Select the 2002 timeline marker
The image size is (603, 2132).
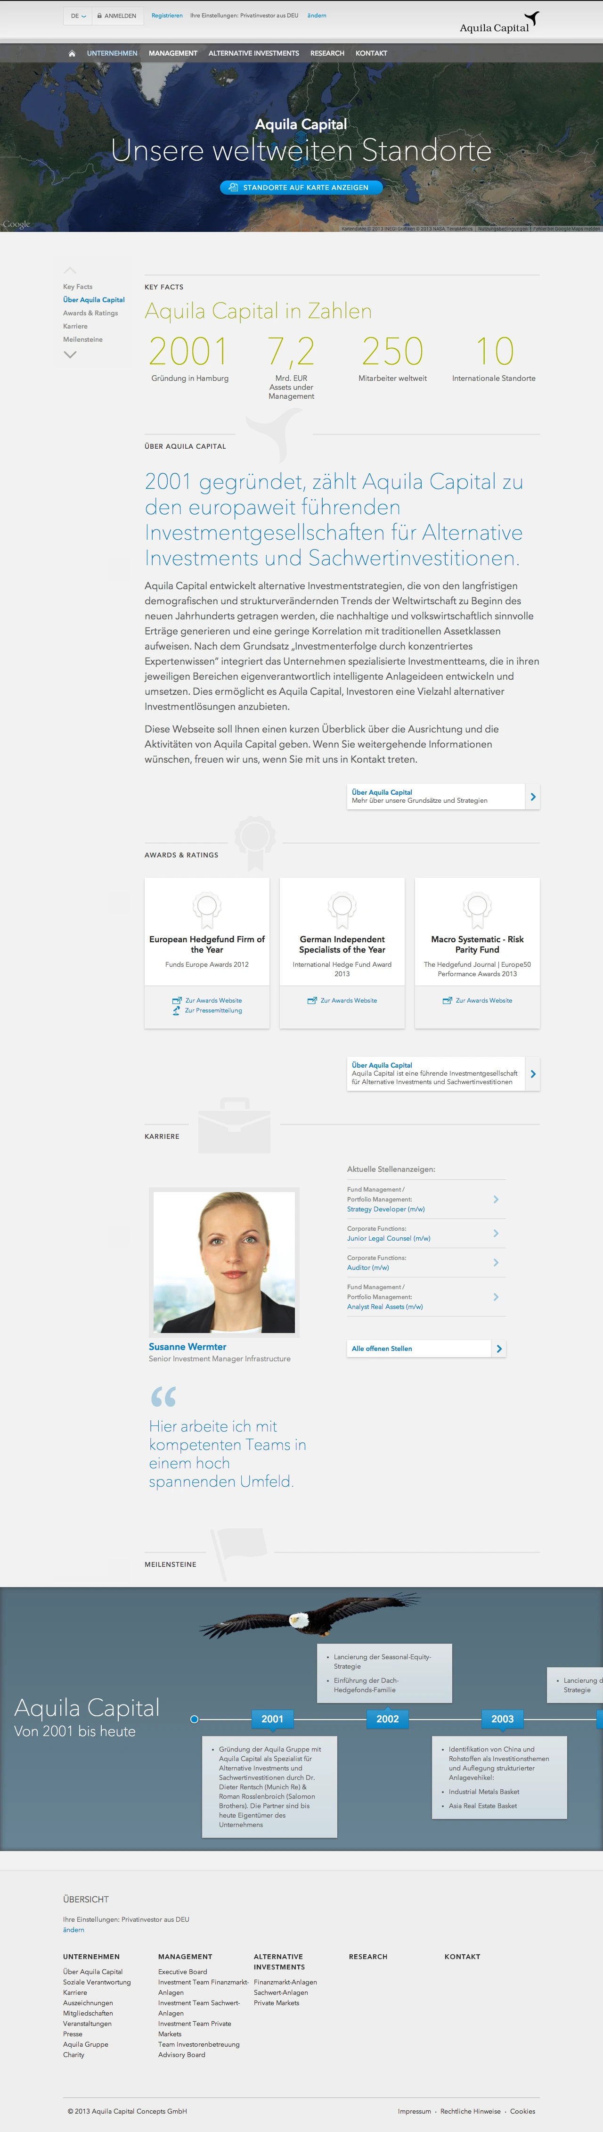click(387, 1719)
